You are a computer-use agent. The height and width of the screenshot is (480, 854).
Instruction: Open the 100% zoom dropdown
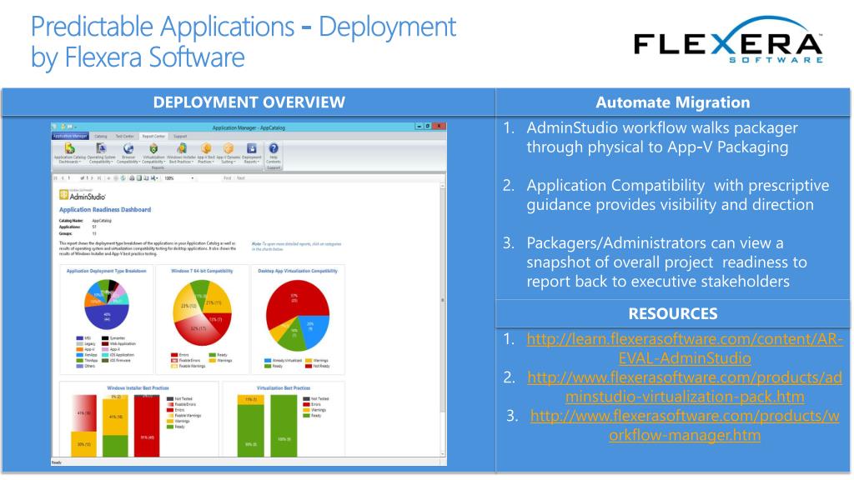[179, 178]
